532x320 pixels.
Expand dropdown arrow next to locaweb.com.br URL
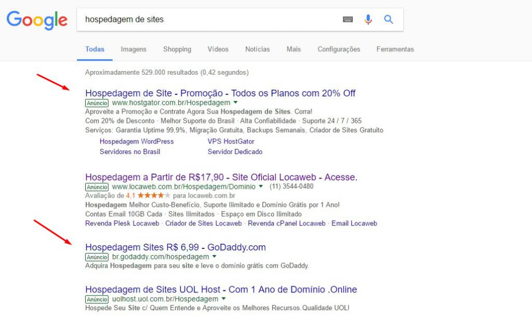tap(261, 186)
